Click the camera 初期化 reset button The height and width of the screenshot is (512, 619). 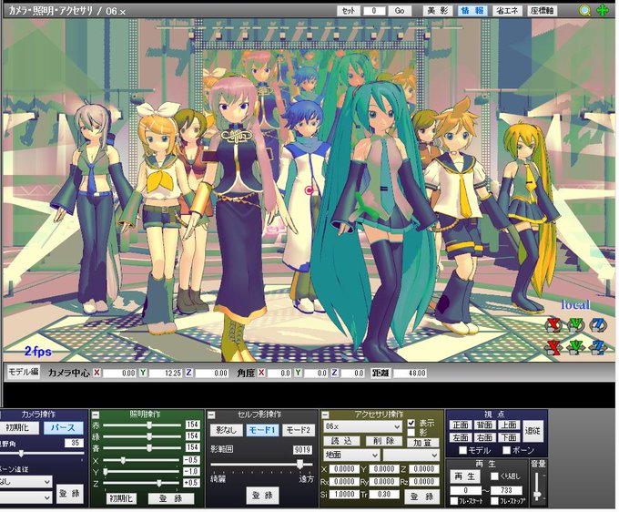tap(19, 427)
